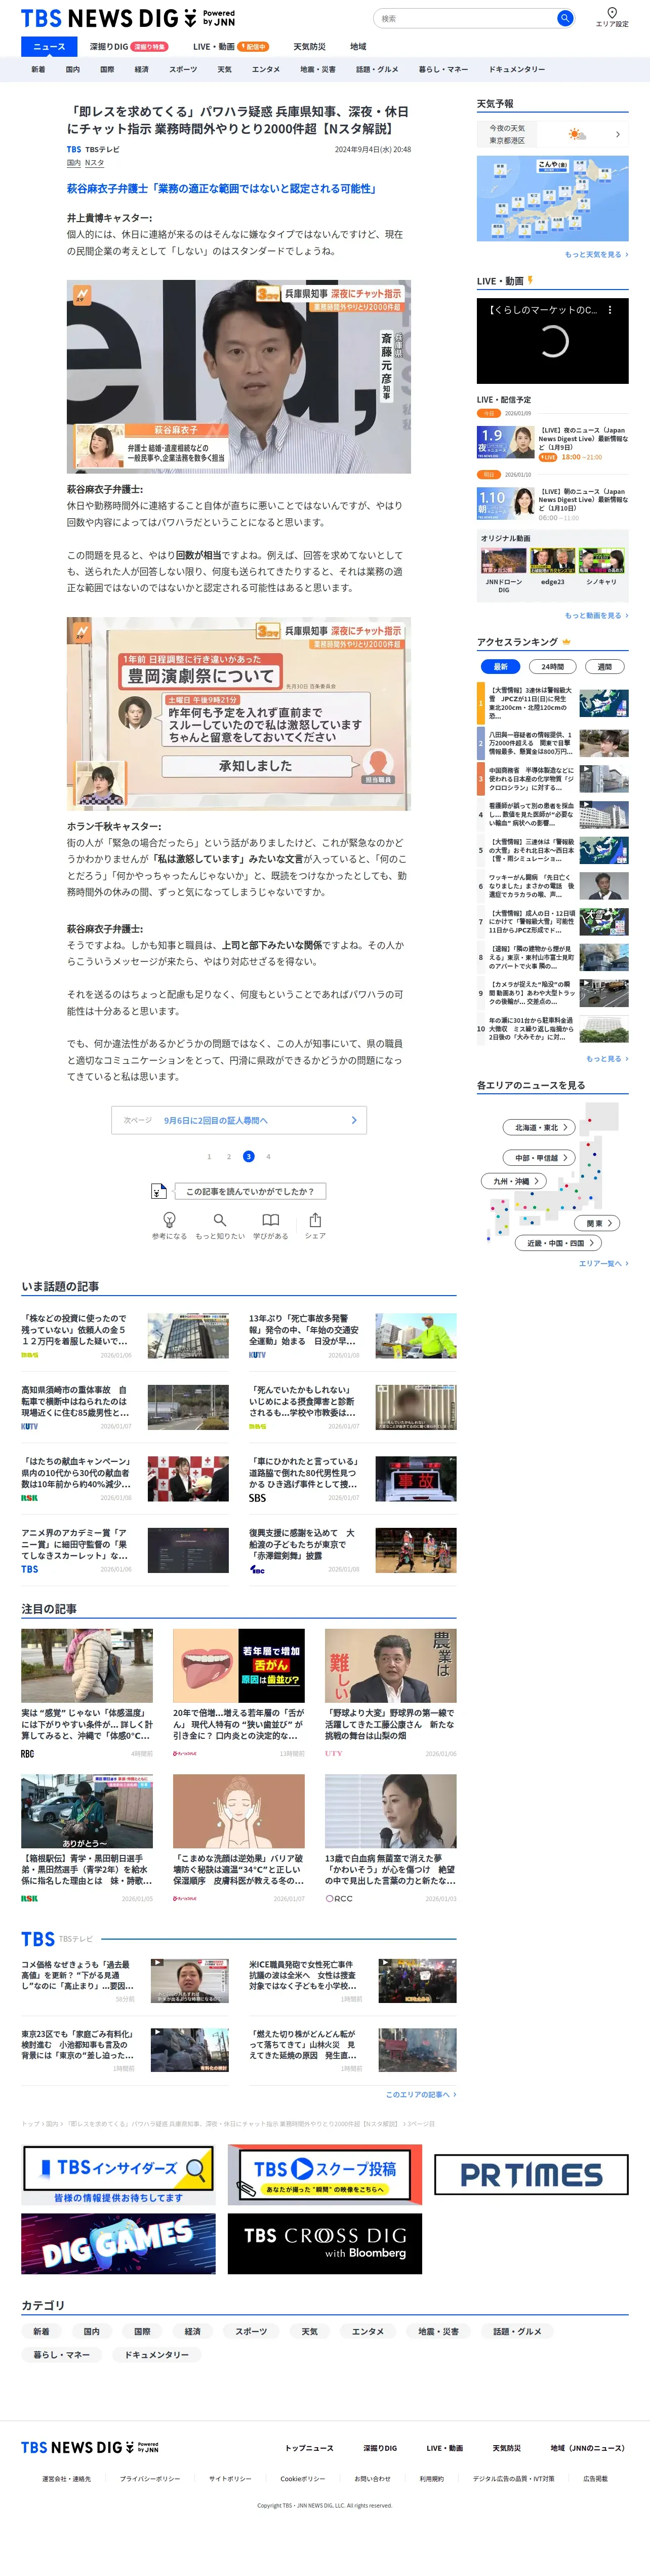The height and width of the screenshot is (2576, 650).
Task: Type in the 検索 search field
Action: [x=464, y=18]
